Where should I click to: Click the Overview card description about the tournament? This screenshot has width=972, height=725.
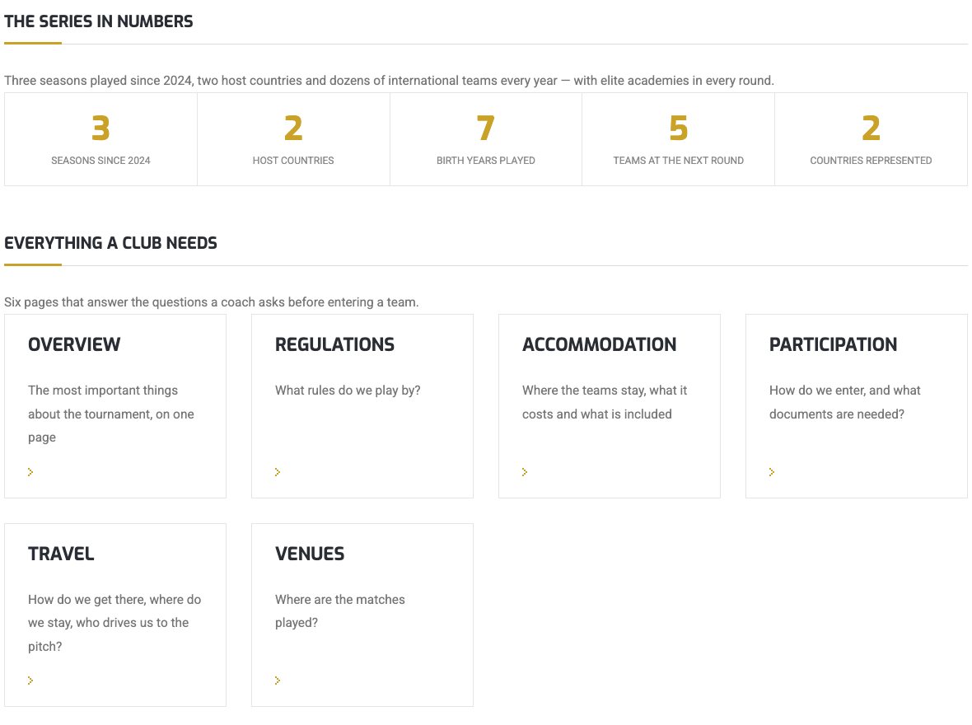click(111, 414)
